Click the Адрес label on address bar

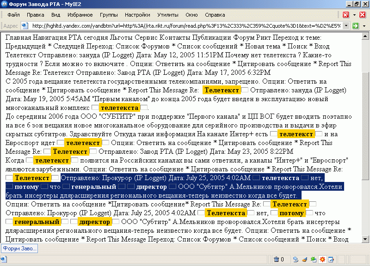[x=11, y=26]
